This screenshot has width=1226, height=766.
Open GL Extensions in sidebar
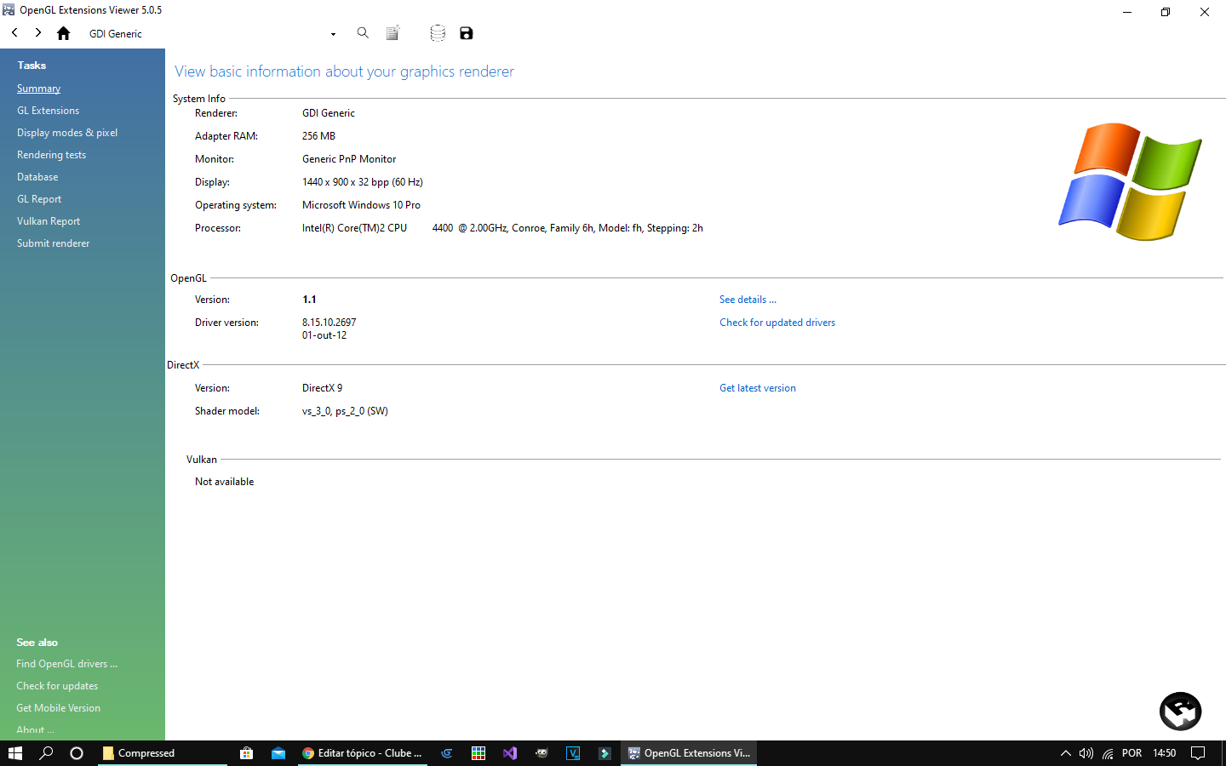48,111
